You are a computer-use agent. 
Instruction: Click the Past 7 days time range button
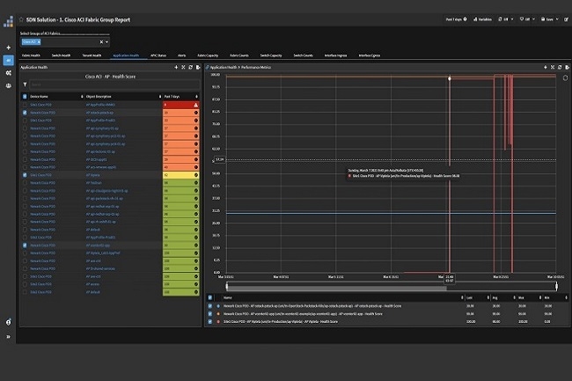pyautogui.click(x=454, y=19)
